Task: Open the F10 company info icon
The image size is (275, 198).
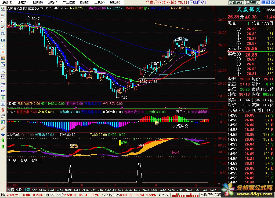Action: coord(3,40)
